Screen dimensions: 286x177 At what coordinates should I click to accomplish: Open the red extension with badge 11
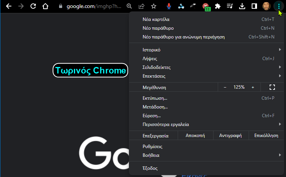pos(206,7)
